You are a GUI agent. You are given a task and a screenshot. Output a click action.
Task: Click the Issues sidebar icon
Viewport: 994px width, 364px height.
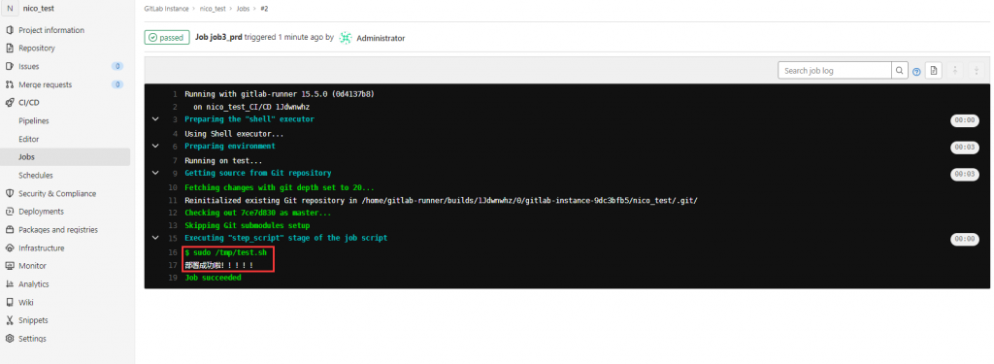pyautogui.click(x=10, y=66)
